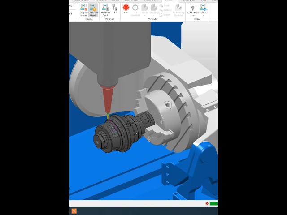
Task: Select the Remaining Material option
Action: coord(178,10)
